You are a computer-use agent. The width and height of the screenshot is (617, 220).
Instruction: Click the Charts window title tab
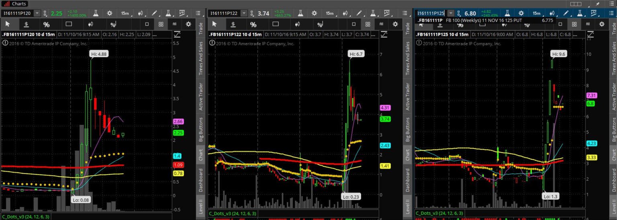[x=15, y=4]
